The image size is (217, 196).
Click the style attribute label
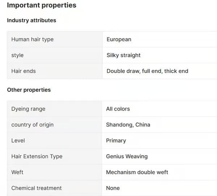(17, 55)
